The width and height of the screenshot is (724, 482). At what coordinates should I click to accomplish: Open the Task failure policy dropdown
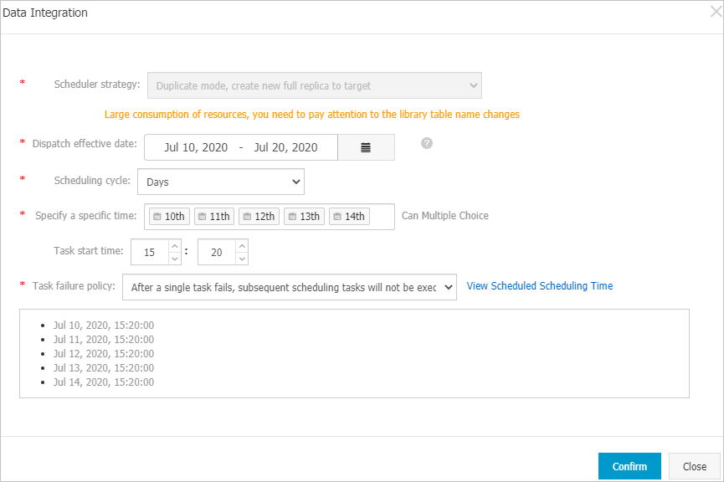click(x=288, y=286)
